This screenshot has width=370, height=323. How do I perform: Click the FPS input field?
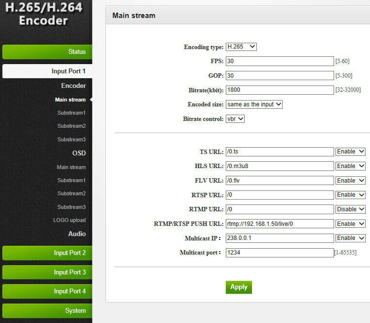coord(280,61)
